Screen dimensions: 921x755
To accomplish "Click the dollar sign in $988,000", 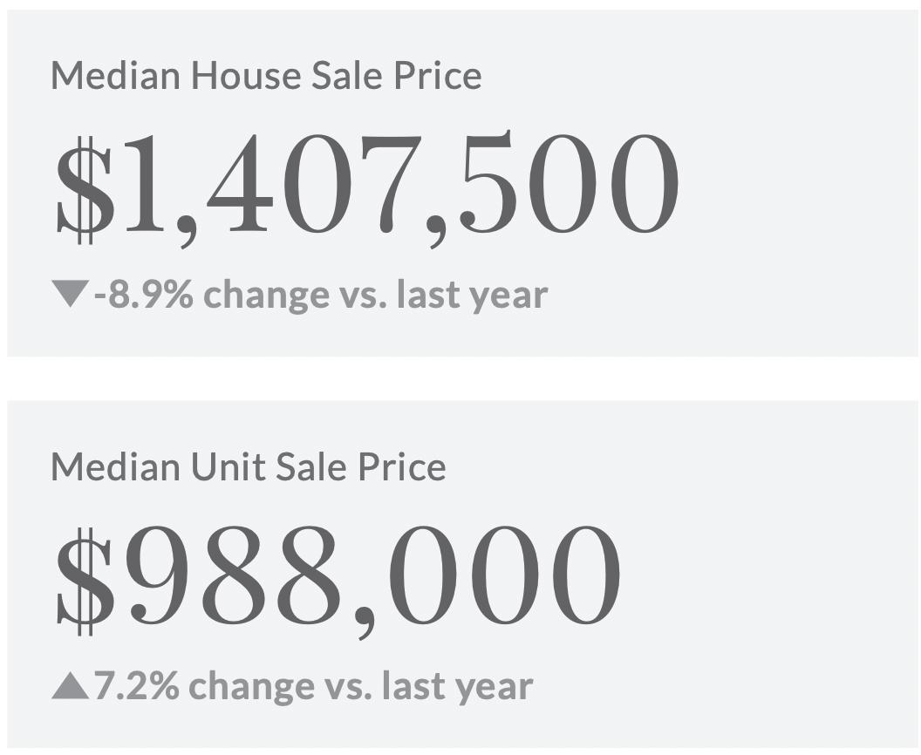I will click(84, 581).
